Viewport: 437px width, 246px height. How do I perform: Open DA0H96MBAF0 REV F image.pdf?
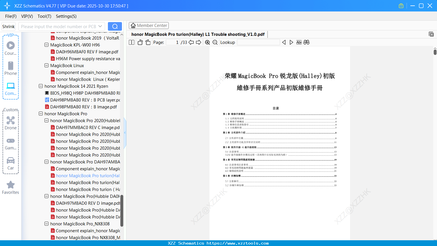(x=84, y=52)
